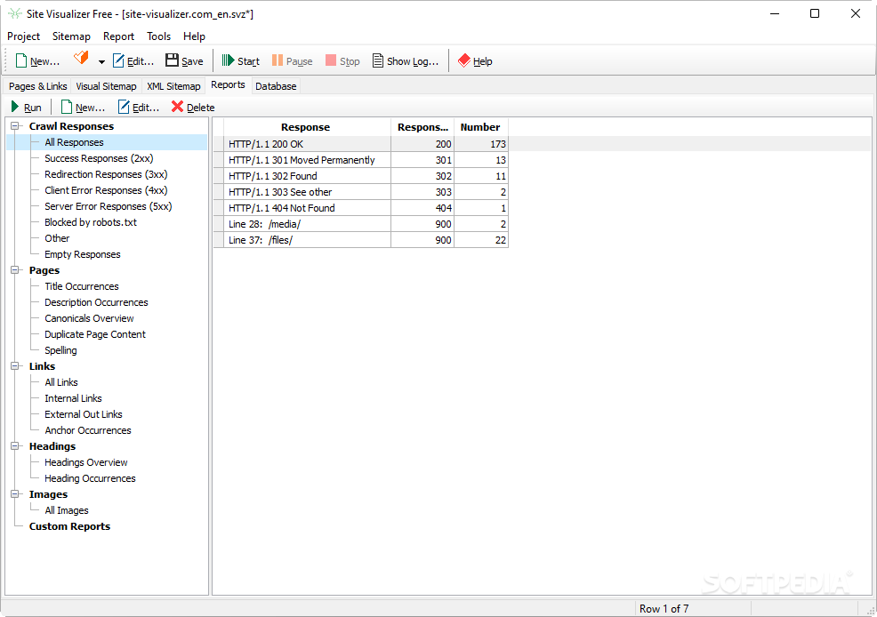Open the Show Log window
This screenshot has width=877, height=617.
pyautogui.click(x=406, y=61)
